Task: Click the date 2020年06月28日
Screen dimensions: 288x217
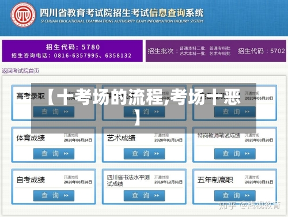Action: [x=259, y=98]
